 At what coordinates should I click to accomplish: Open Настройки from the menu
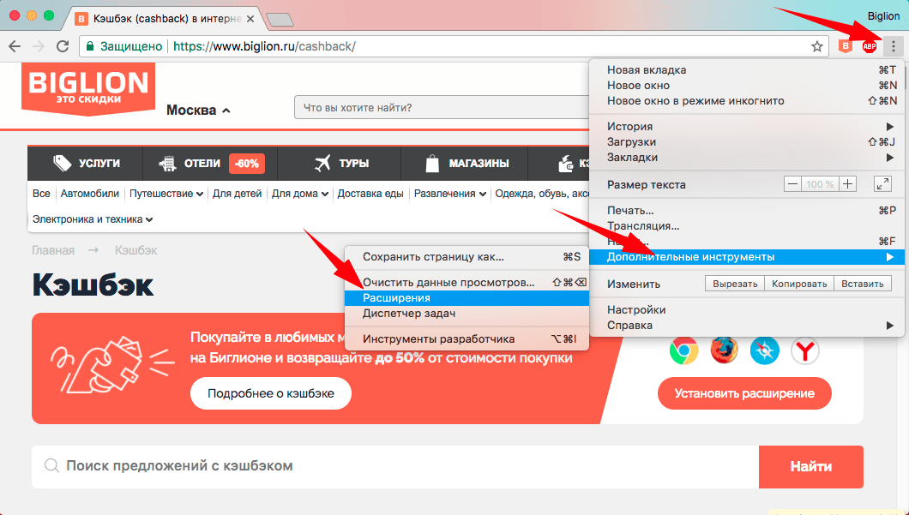coord(747,310)
